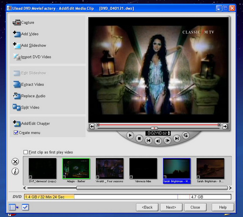Screen dimensions: 243x217
Task: Choose Add Video
Action: click(26, 34)
